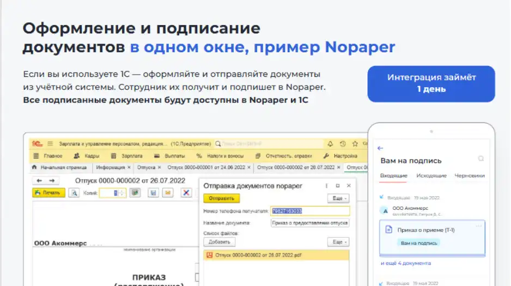Open Главное section in 1C

pos(48,156)
